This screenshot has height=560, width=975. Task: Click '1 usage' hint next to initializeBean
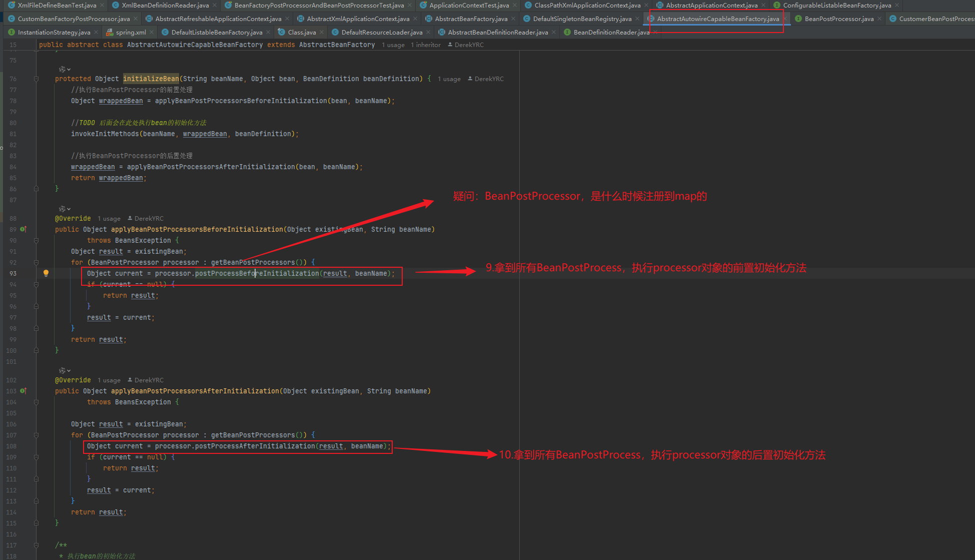[449, 79]
